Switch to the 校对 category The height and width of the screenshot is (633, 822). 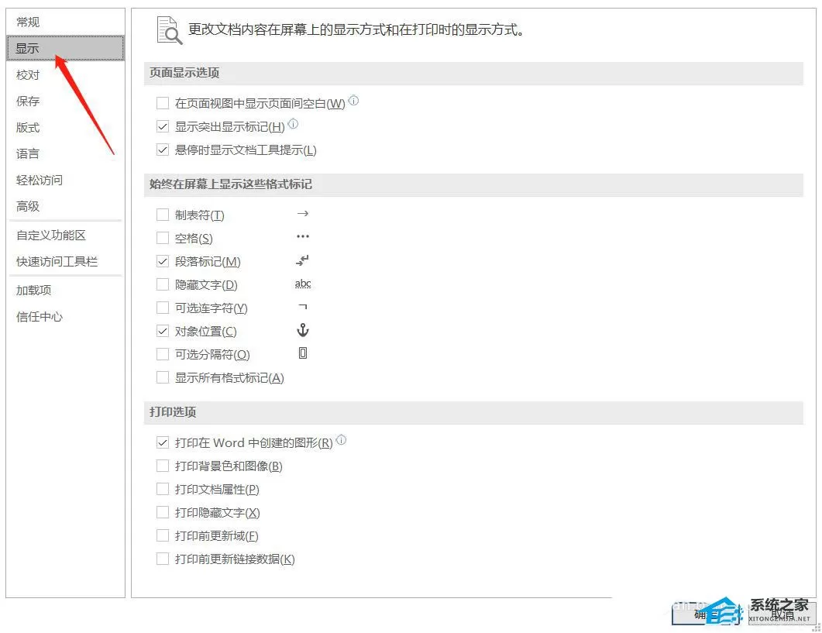click(28, 75)
